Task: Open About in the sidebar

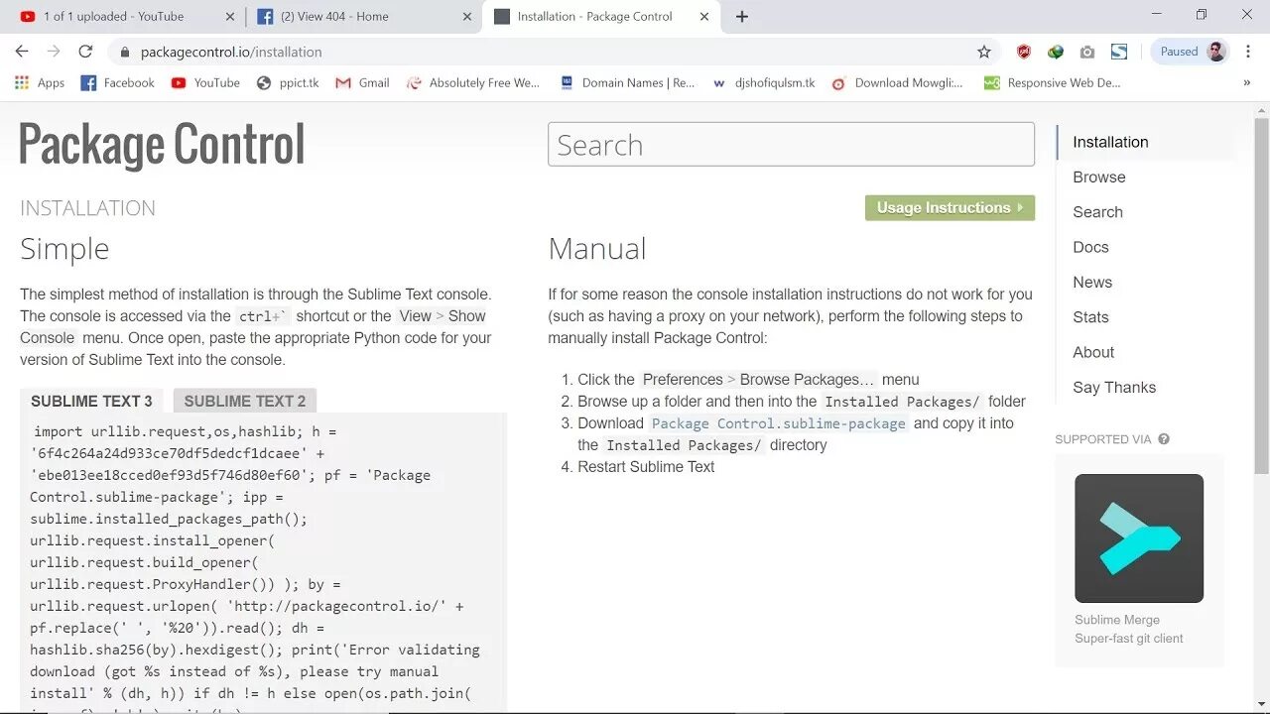Action: (1093, 352)
